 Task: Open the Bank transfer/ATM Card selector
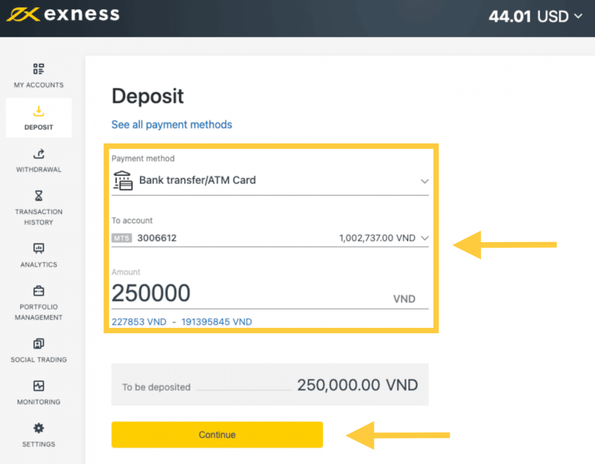click(x=270, y=181)
